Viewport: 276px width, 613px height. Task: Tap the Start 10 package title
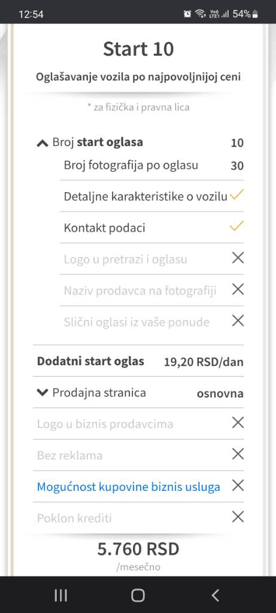138,49
